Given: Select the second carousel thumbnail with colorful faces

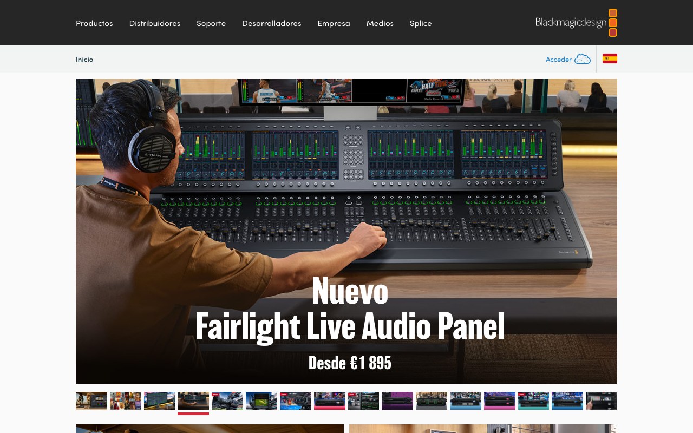Looking at the screenshot, I should point(126,401).
